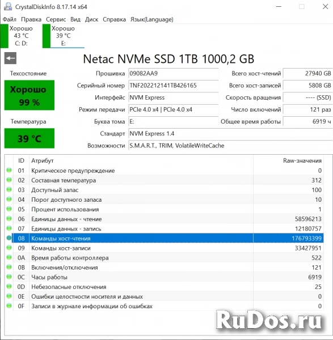Click status dot of row 01
The height and width of the screenshot is (340, 333).
click(9, 170)
